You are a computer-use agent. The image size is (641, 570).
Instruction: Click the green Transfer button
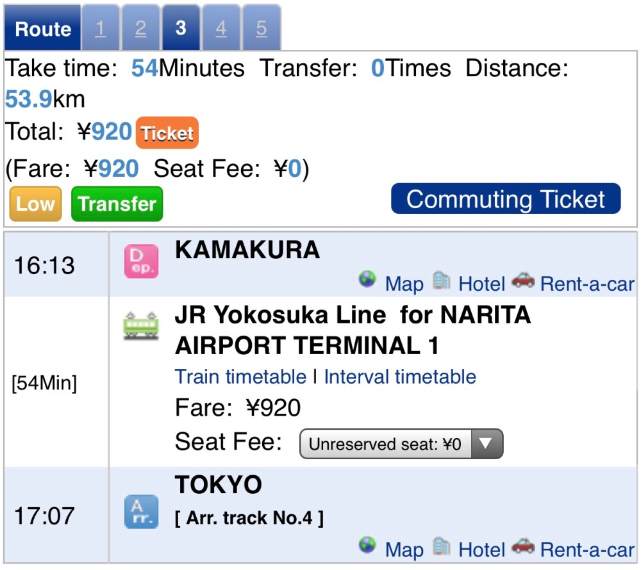117,204
